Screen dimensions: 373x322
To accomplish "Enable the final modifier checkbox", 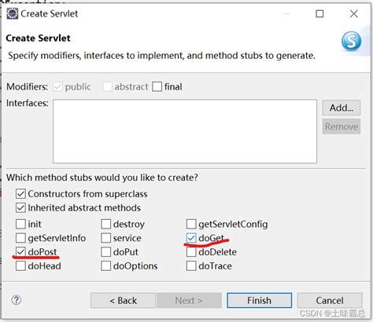I will [x=157, y=86].
